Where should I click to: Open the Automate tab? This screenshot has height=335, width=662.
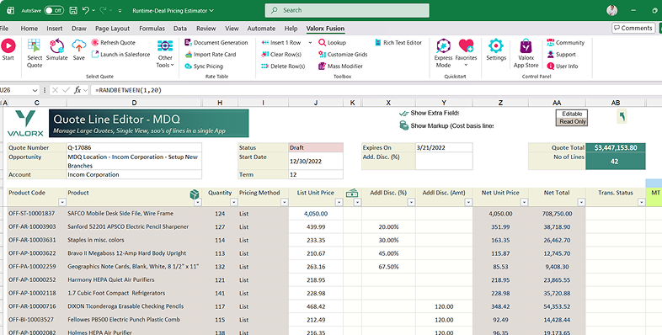[261, 29]
